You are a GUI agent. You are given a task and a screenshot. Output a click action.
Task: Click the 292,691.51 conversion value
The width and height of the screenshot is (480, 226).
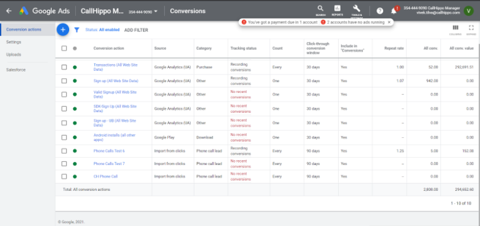[x=464, y=67]
